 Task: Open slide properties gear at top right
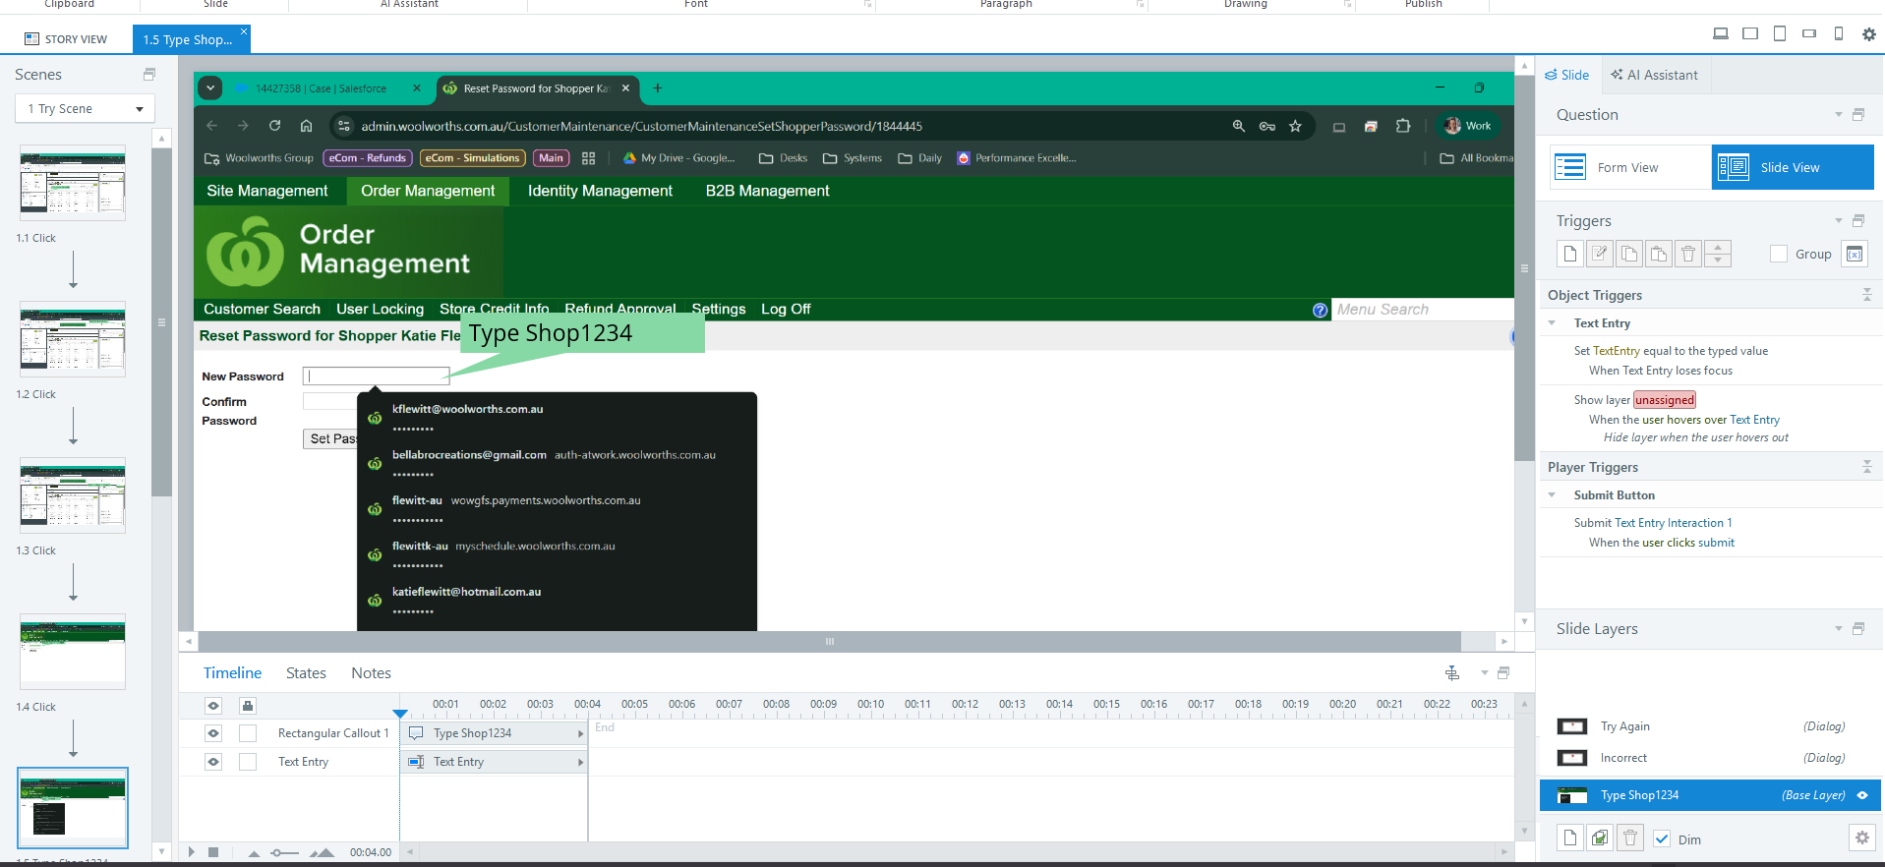click(x=1869, y=34)
